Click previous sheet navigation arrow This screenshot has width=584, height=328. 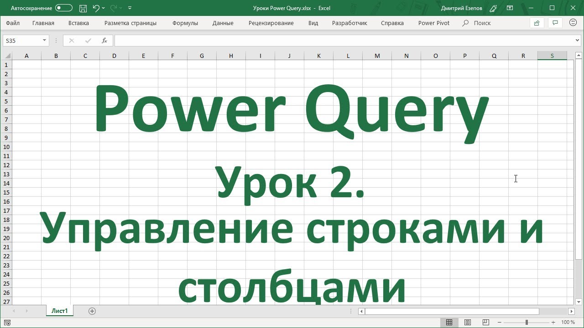point(14,311)
